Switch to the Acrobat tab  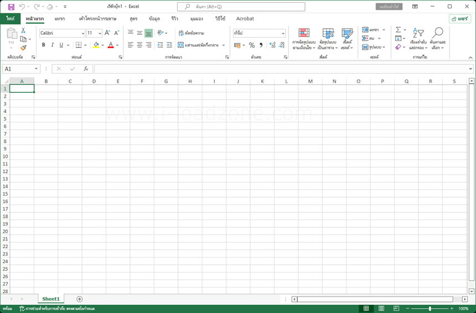tap(245, 18)
